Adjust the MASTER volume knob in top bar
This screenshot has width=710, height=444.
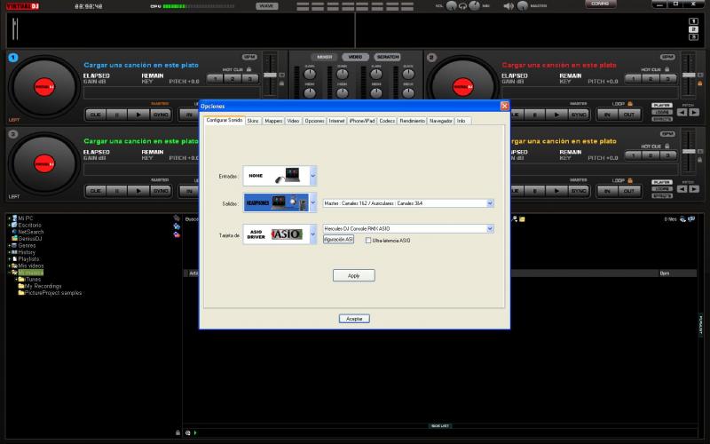[x=523, y=6]
